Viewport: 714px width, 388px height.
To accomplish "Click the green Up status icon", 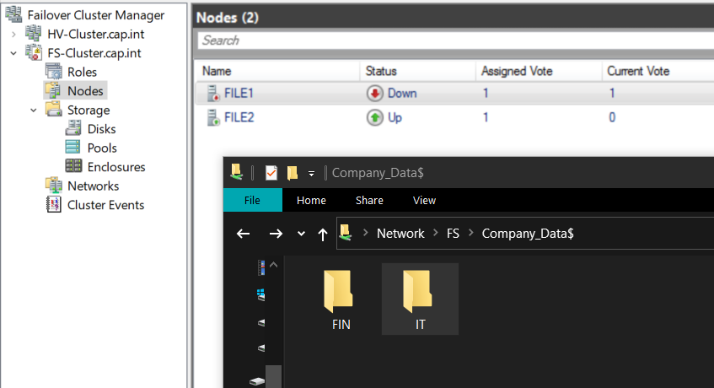I will [x=373, y=118].
